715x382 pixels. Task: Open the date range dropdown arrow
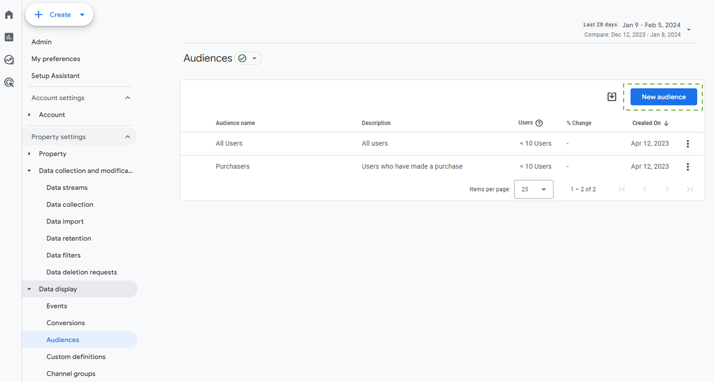[689, 30]
